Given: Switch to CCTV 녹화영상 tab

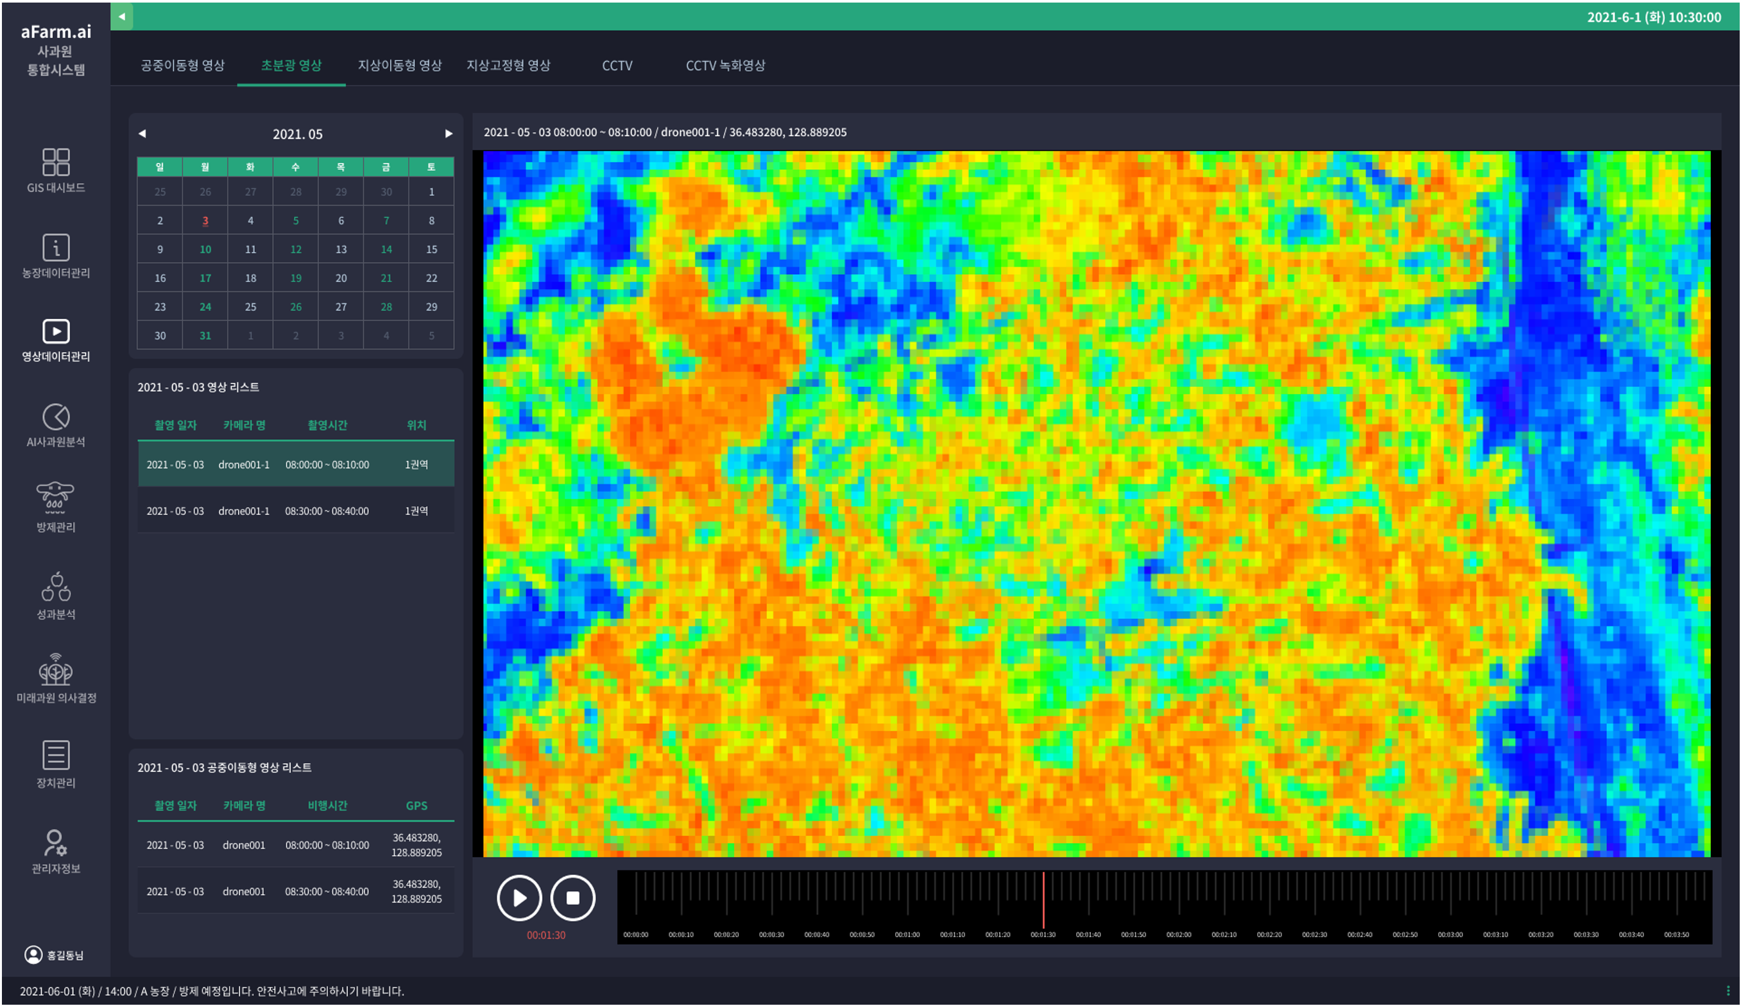Looking at the screenshot, I should [725, 65].
